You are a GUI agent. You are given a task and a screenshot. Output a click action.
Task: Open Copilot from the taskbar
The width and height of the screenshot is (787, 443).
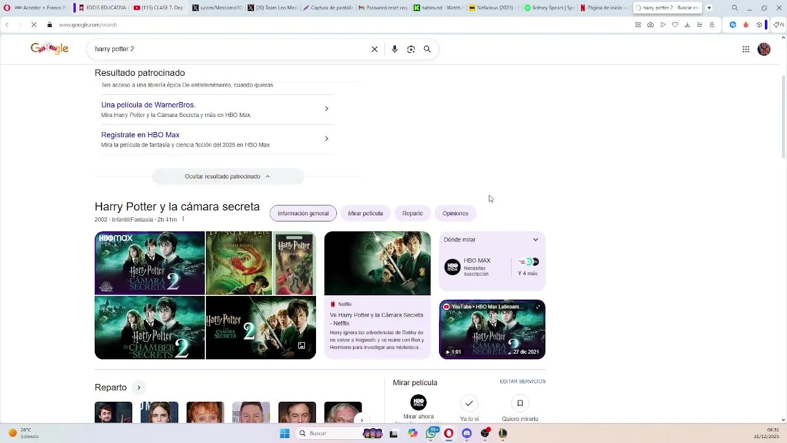tap(413, 433)
